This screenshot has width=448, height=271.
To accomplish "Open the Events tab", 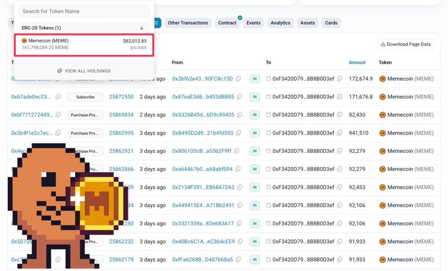I will [254, 23].
